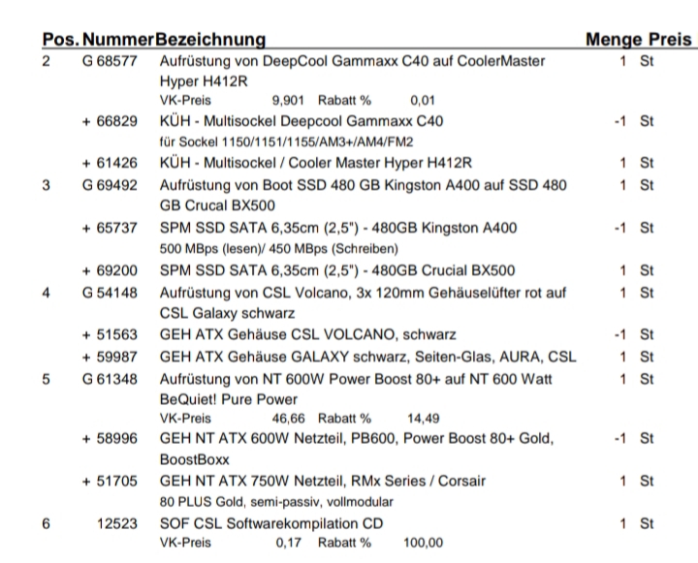The image size is (698, 563).
Task: Click '500 MBps (lesen)/ 450 MBps (Schreiben)'
Action: pos(278,249)
